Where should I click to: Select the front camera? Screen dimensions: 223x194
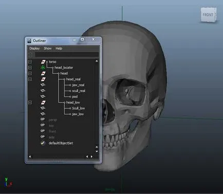pos(52,132)
